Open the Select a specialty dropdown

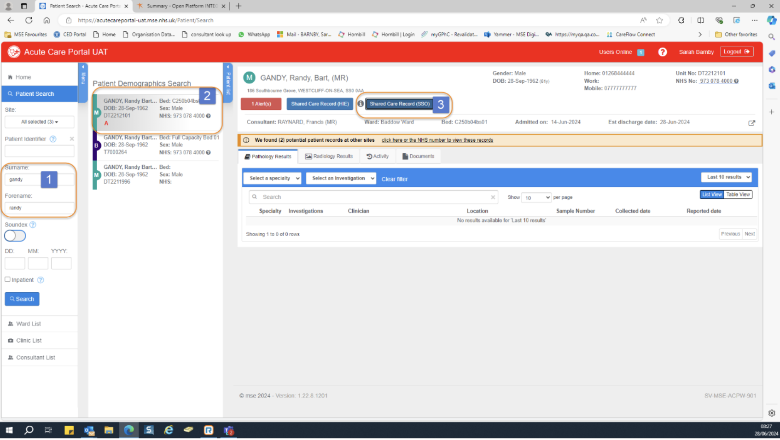click(x=272, y=179)
